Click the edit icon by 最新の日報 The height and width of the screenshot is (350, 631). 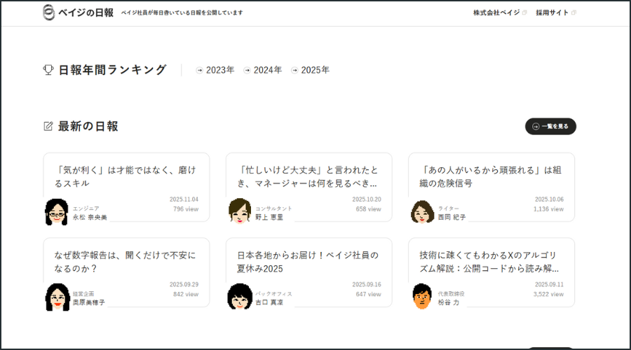tap(48, 126)
